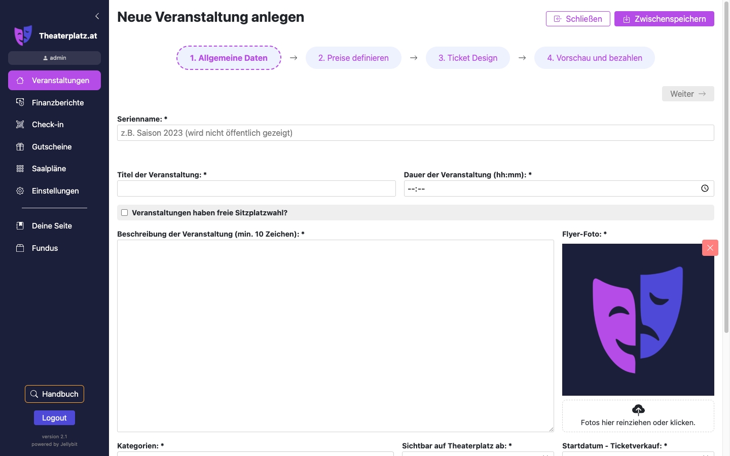The width and height of the screenshot is (730, 456).
Task: Click the Schließen button
Action: pos(578,19)
